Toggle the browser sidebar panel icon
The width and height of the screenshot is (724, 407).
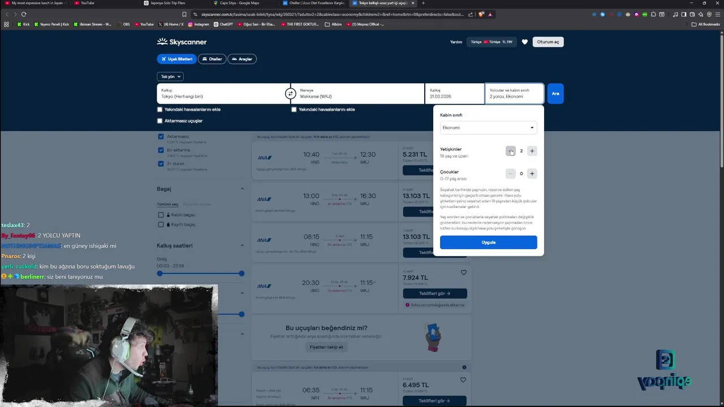(684, 14)
